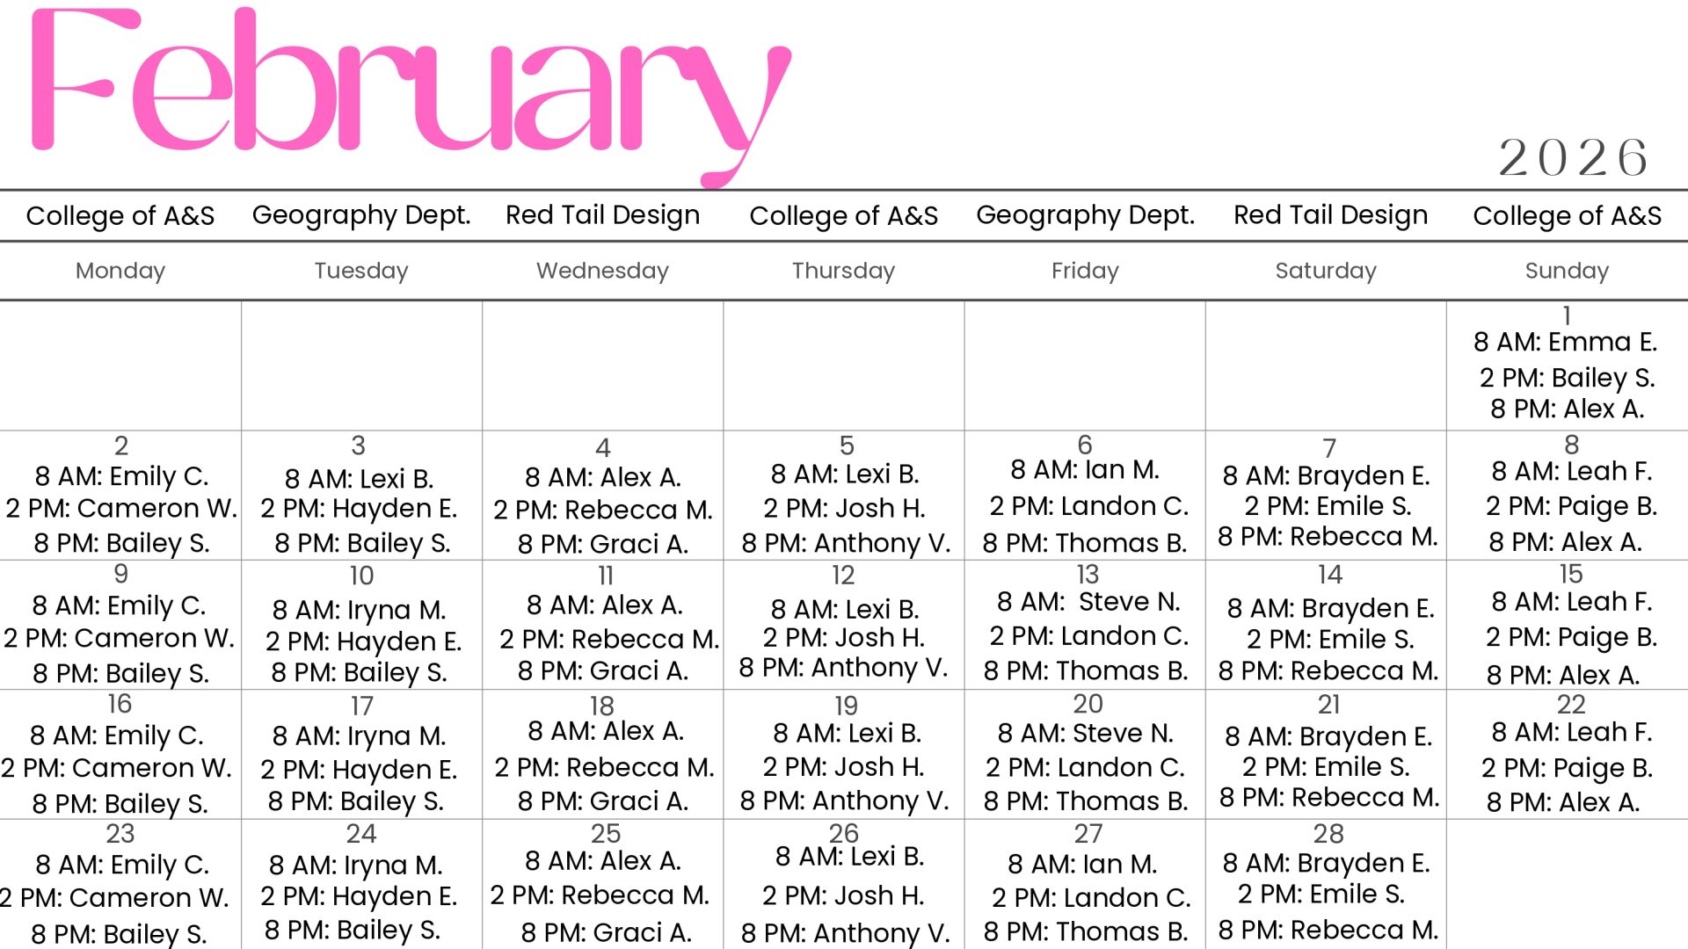Select the Sunday column header
Screen dimensions: 1688x949
click(x=1567, y=271)
